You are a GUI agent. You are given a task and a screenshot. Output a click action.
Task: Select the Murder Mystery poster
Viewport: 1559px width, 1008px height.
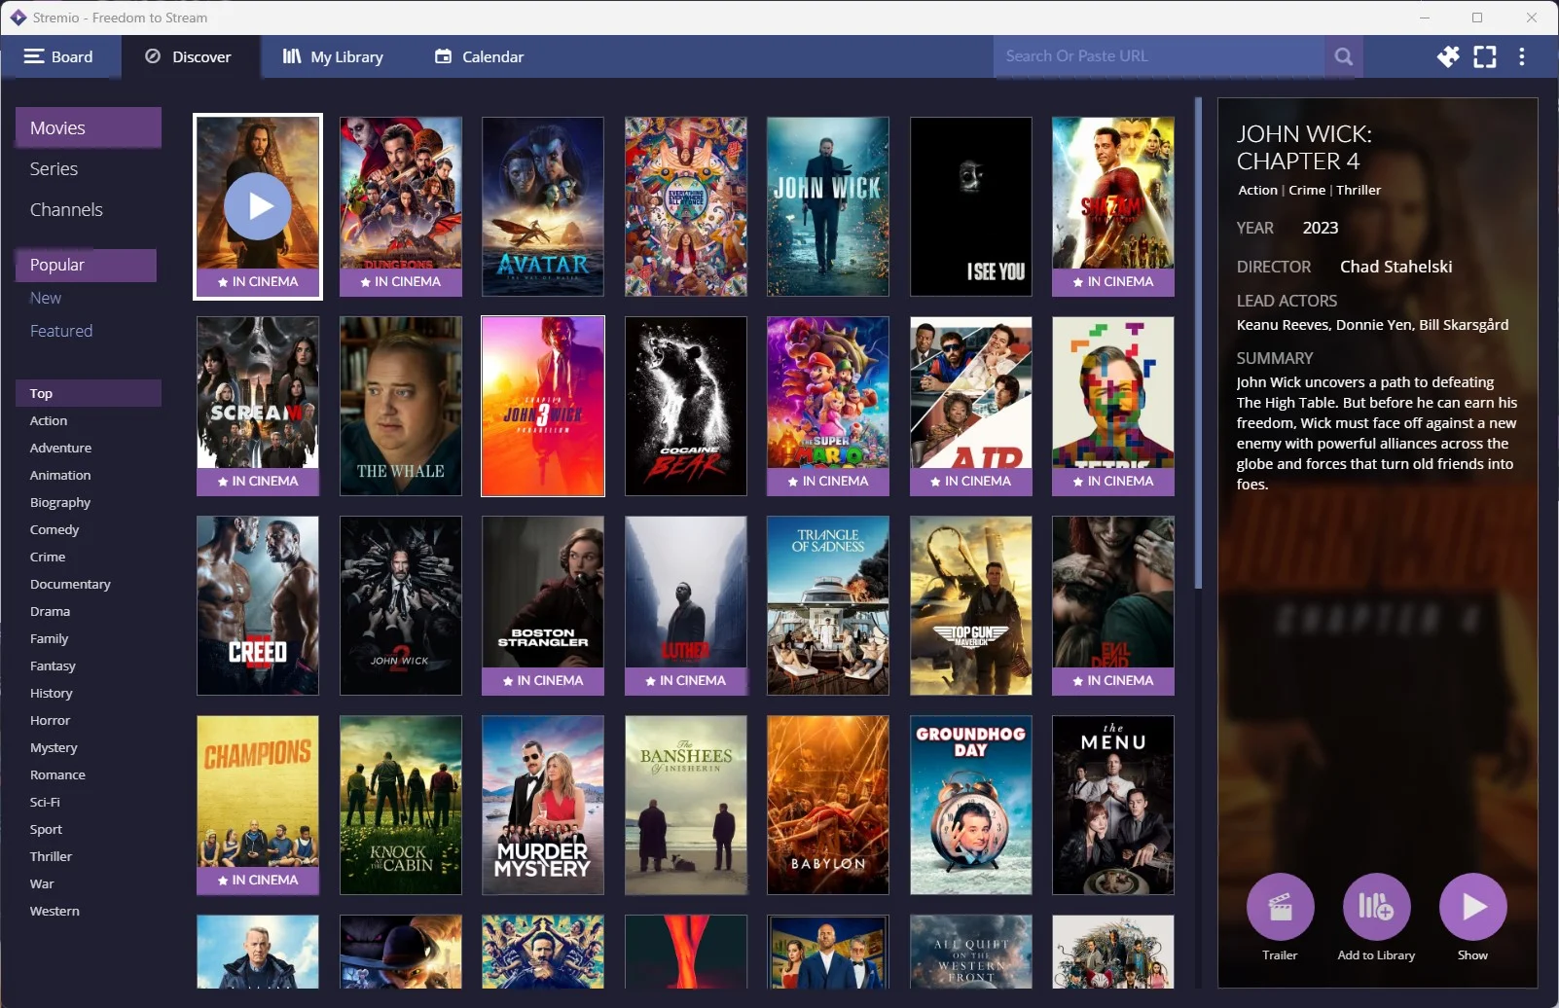pyautogui.click(x=543, y=805)
